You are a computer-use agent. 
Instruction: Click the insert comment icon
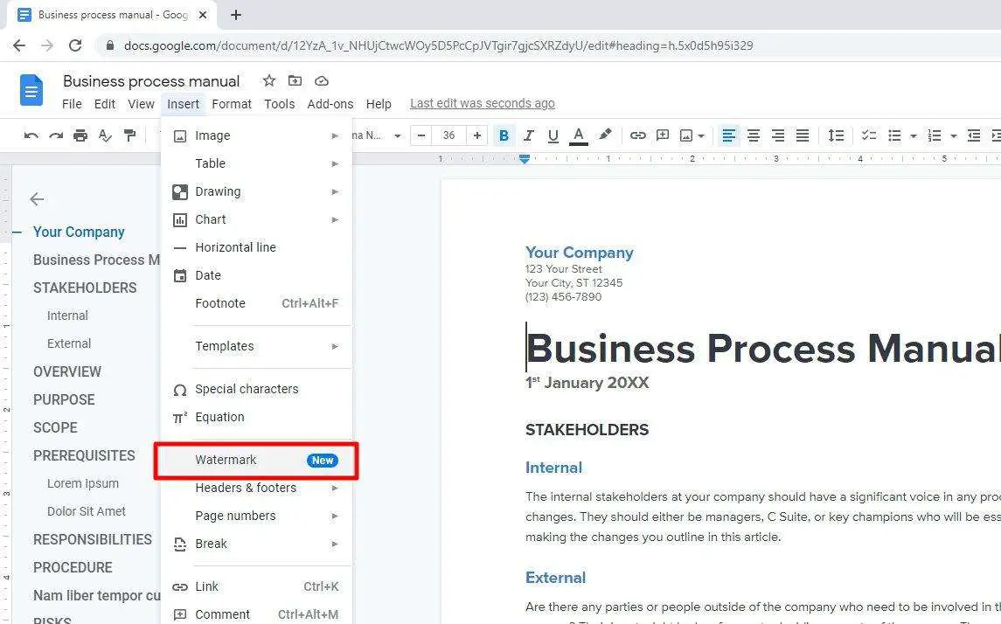click(663, 135)
